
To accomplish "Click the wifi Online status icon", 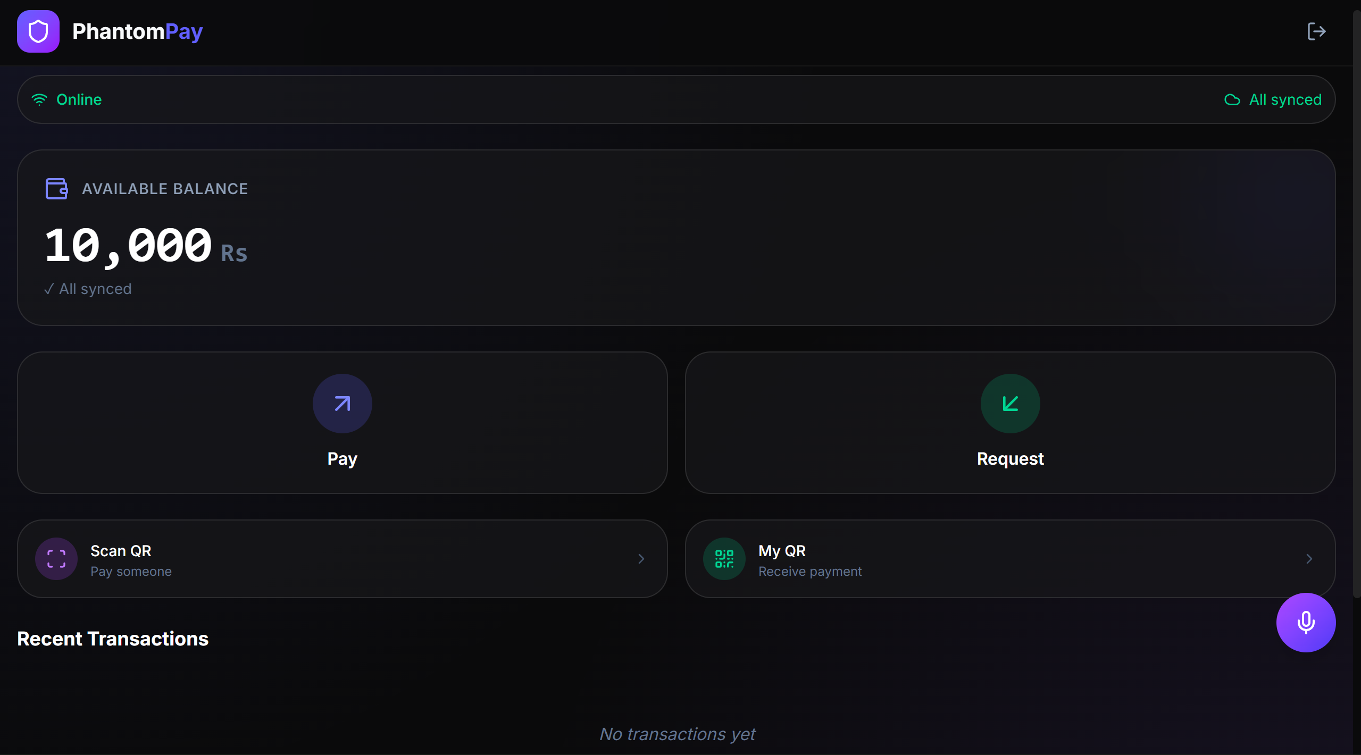I will pos(39,99).
